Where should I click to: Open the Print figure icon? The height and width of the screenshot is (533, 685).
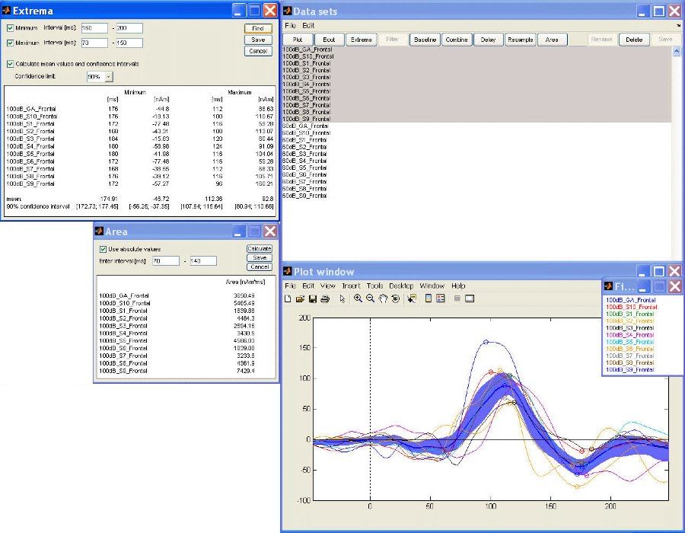(x=325, y=298)
